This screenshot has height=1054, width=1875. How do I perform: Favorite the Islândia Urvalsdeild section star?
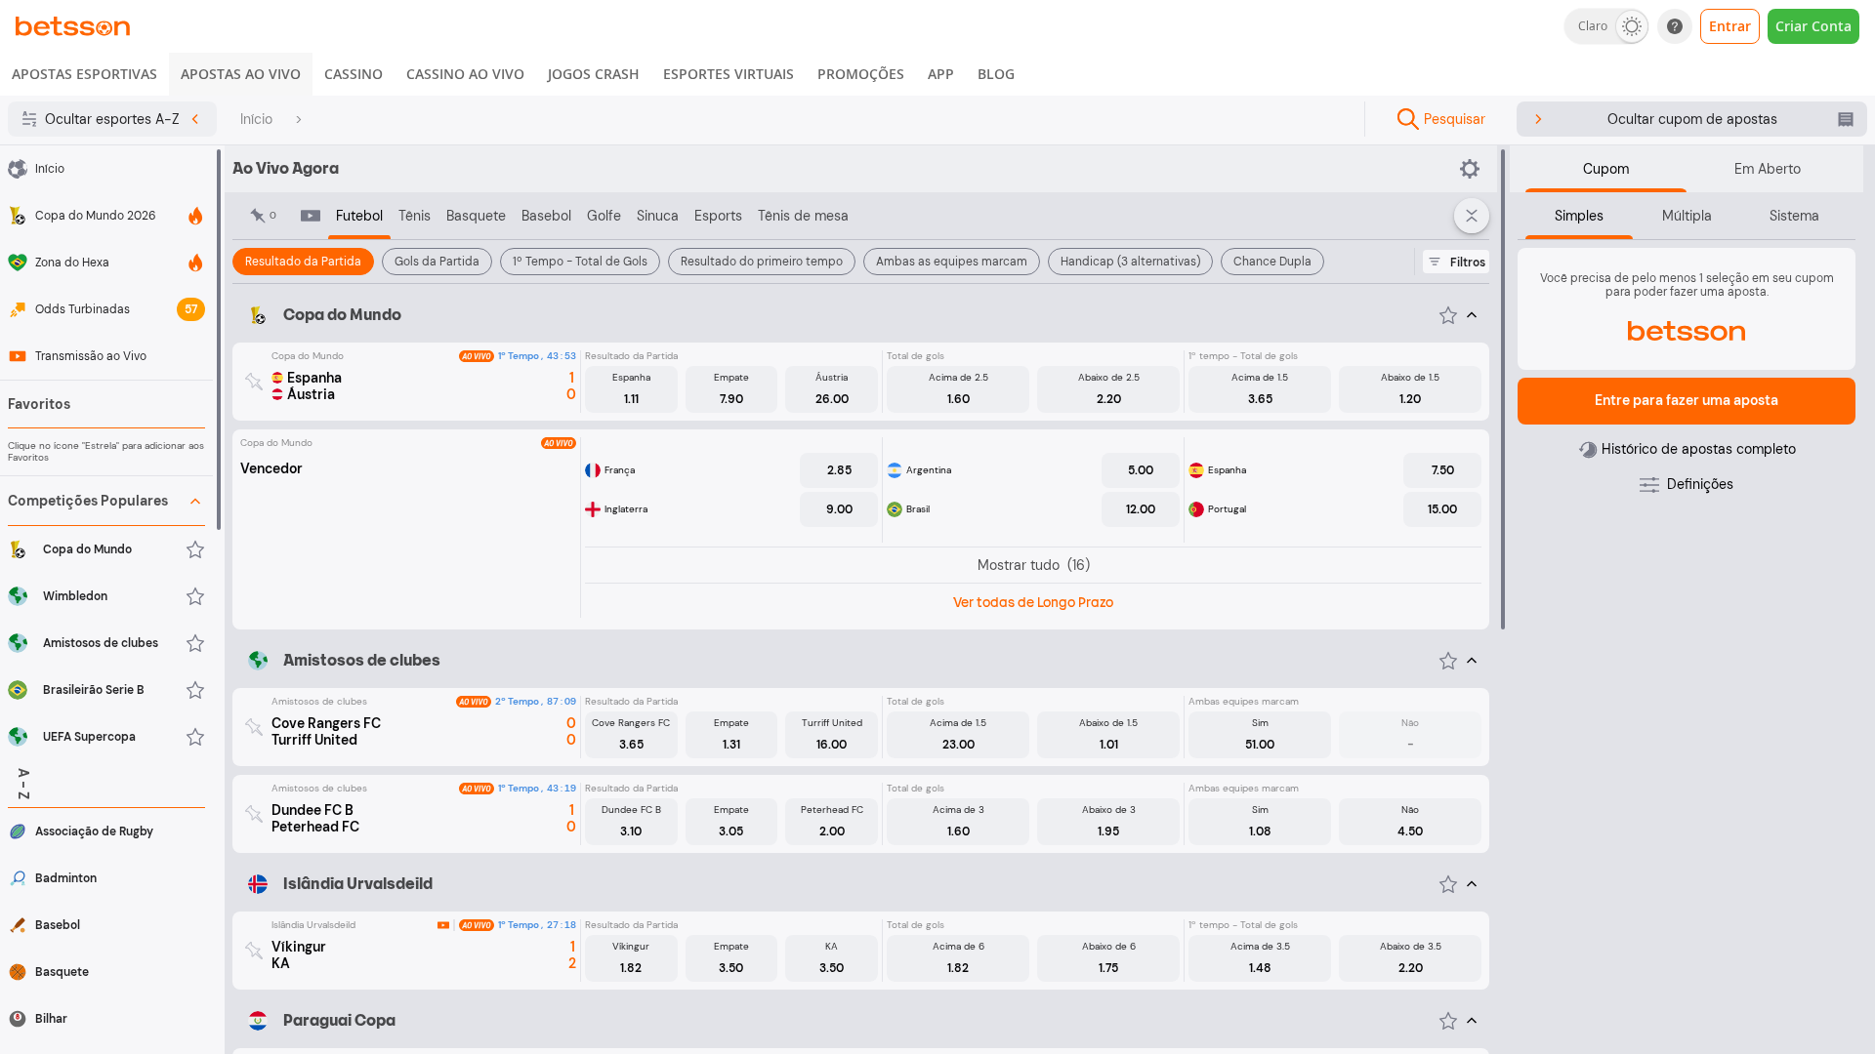tap(1448, 884)
